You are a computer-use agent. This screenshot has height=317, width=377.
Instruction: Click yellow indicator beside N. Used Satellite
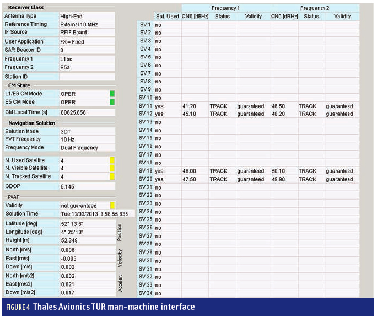pyautogui.click(x=112, y=160)
